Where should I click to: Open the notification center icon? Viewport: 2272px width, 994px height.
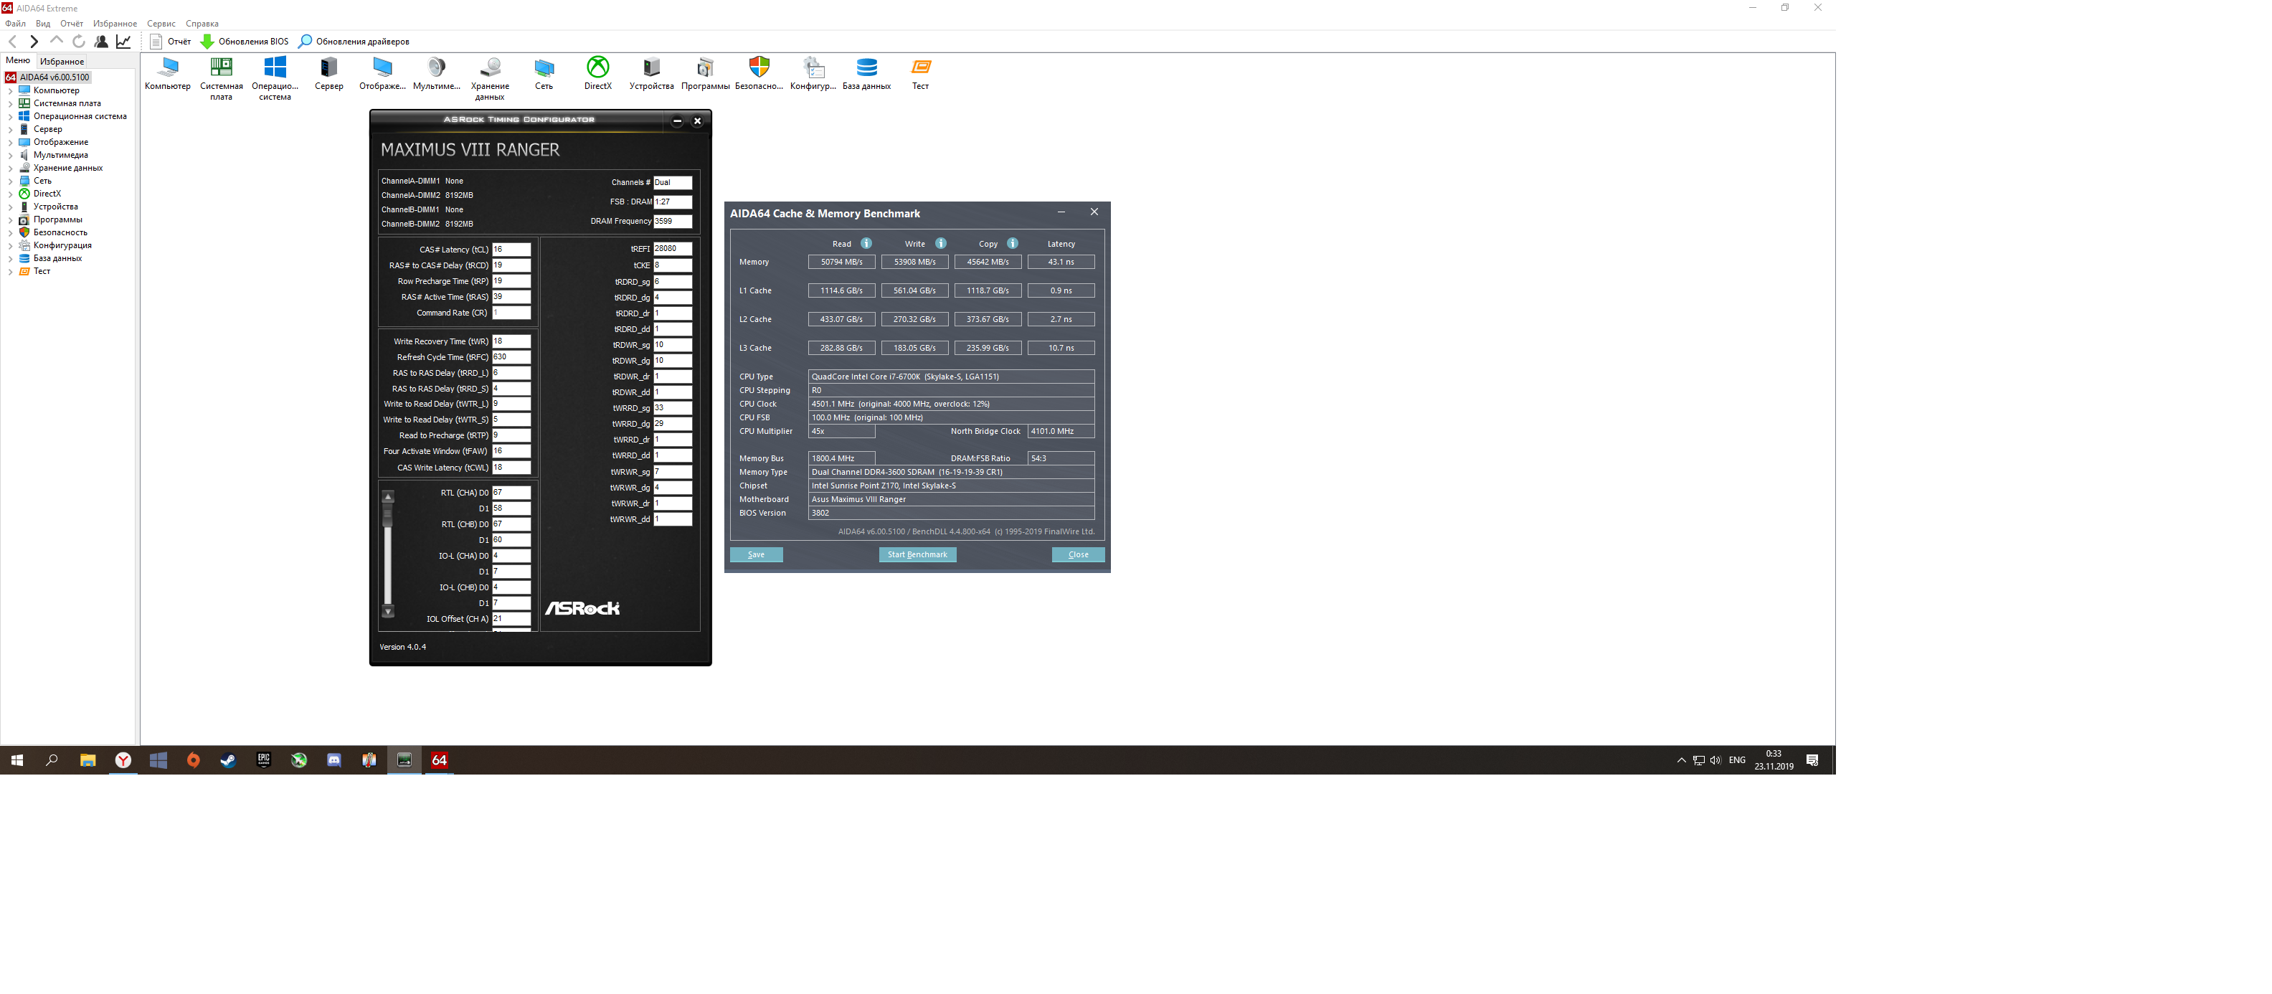pos(1812,760)
